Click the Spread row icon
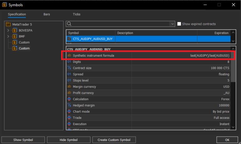The image size is (241, 144). [x=69, y=74]
